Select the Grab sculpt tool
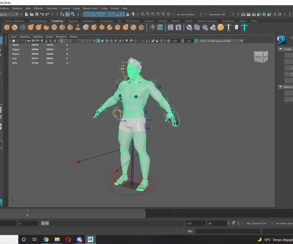293x244 pixels. pyautogui.click(x=30, y=27)
